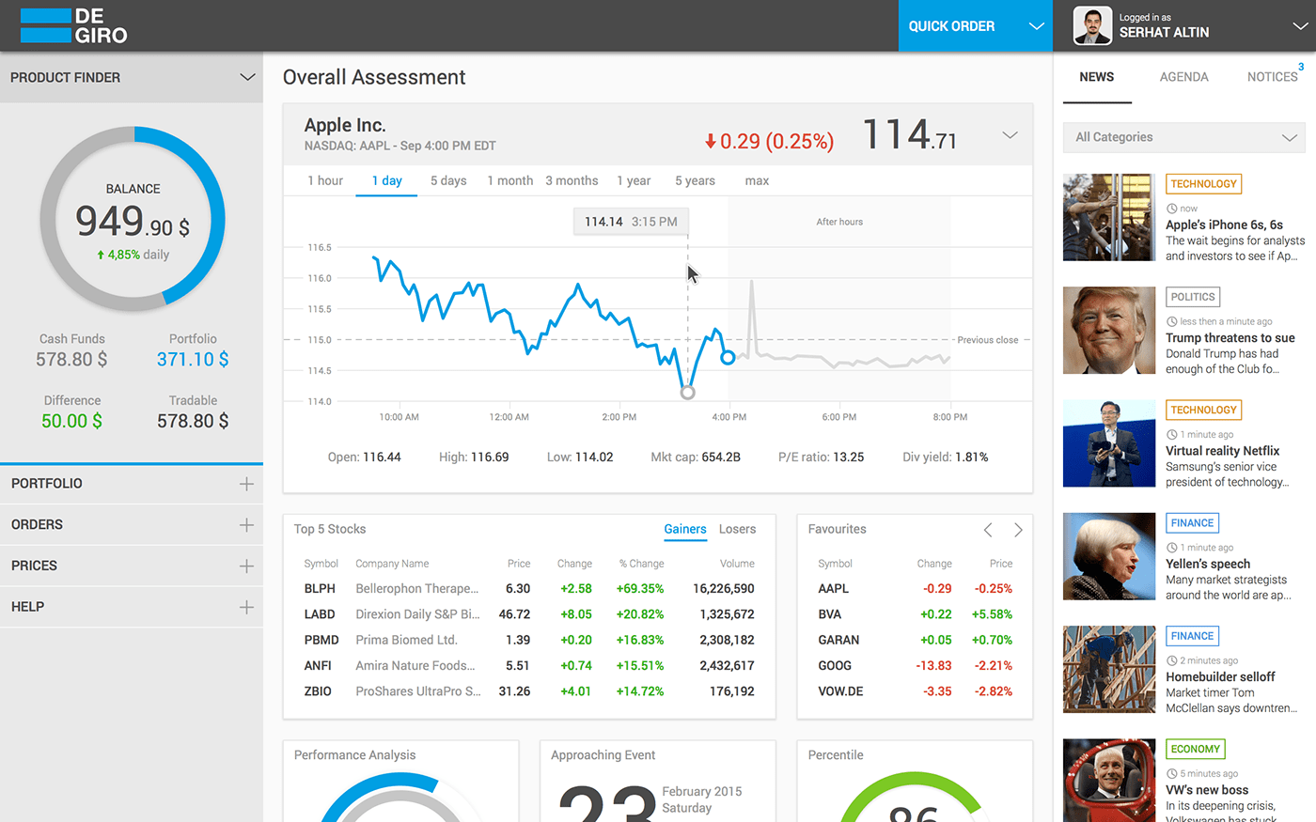Open the user profile avatar
This screenshot has width=1316, height=822.
click(x=1092, y=25)
